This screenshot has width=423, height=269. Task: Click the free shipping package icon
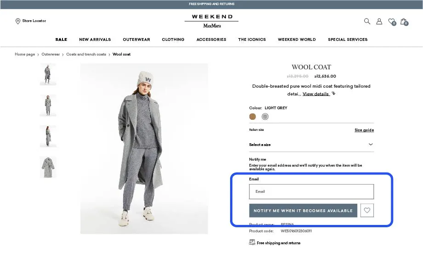(252, 242)
